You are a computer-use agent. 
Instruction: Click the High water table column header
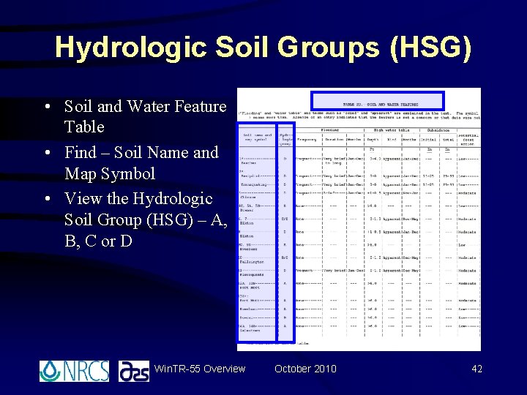point(392,130)
